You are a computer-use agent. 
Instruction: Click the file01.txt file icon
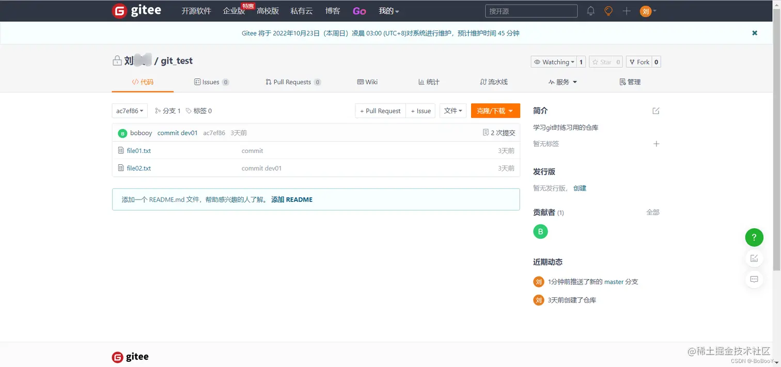point(121,150)
